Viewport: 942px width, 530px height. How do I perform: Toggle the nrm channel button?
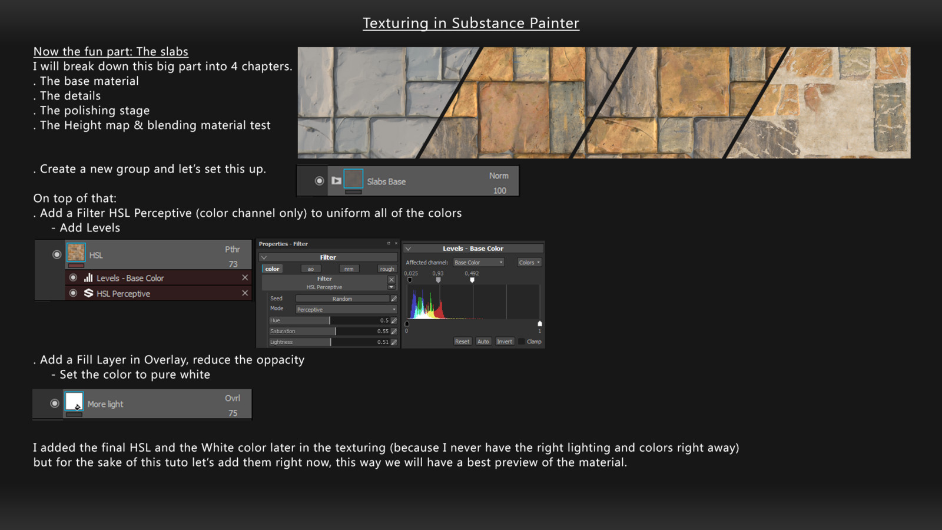coord(349,269)
